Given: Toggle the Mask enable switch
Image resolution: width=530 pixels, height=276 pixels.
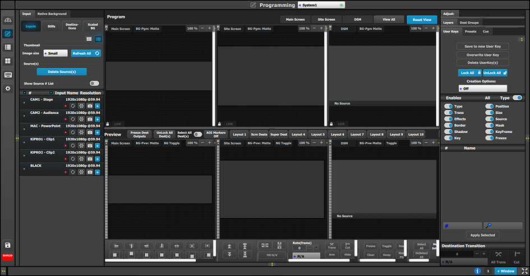Looking at the screenshot, I should tap(490, 125).
